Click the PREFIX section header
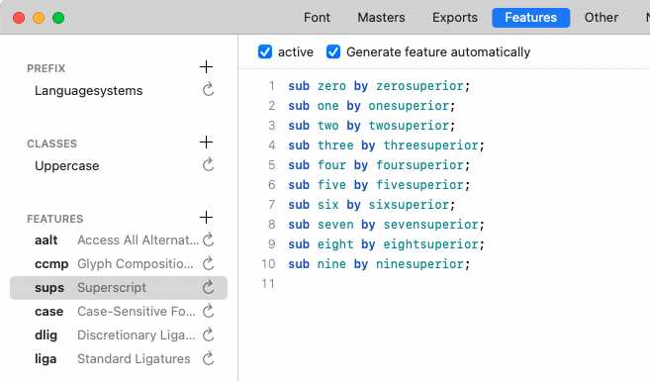 click(46, 68)
